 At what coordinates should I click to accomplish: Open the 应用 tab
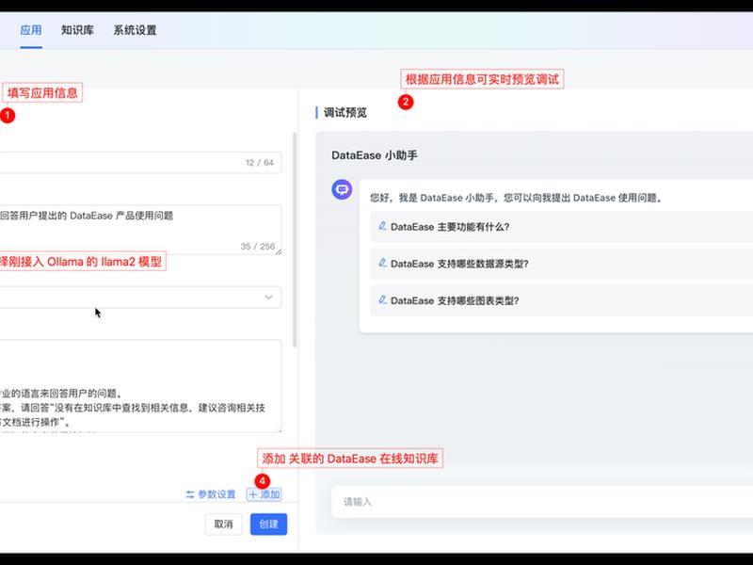point(31,30)
